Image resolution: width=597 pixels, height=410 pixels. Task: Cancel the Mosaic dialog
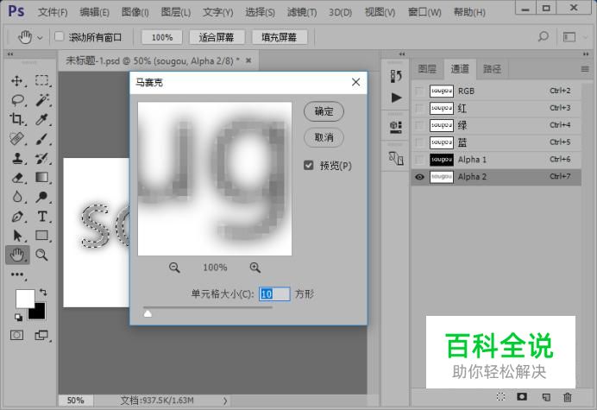324,137
